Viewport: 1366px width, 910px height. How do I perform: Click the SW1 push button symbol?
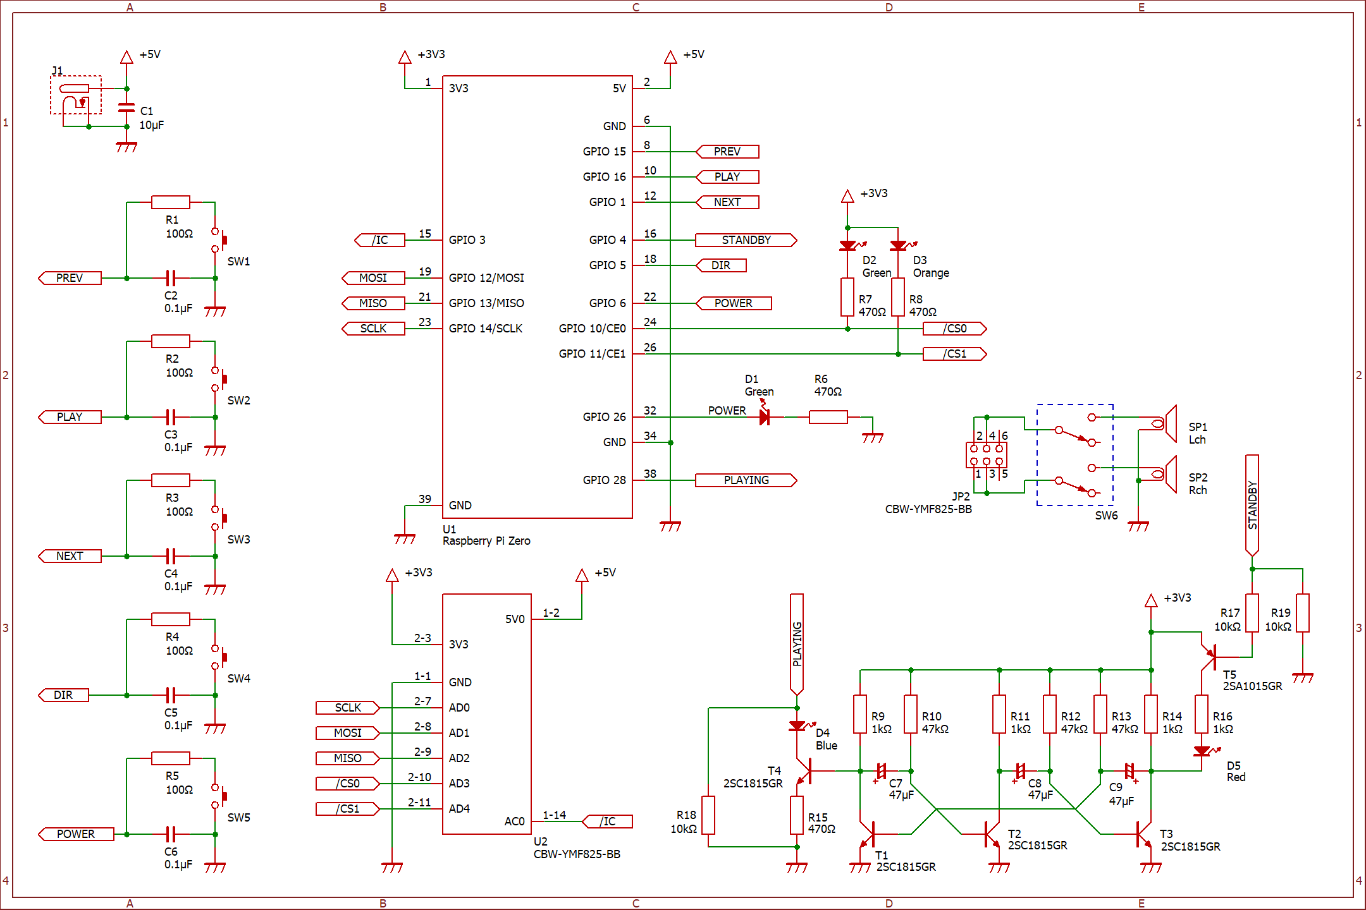click(x=218, y=240)
